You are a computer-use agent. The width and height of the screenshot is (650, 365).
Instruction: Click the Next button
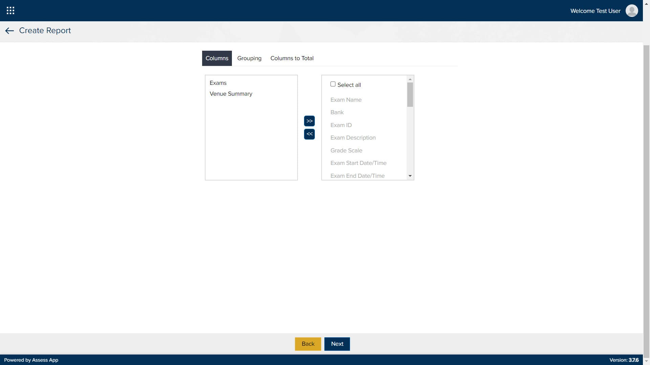pos(337,344)
